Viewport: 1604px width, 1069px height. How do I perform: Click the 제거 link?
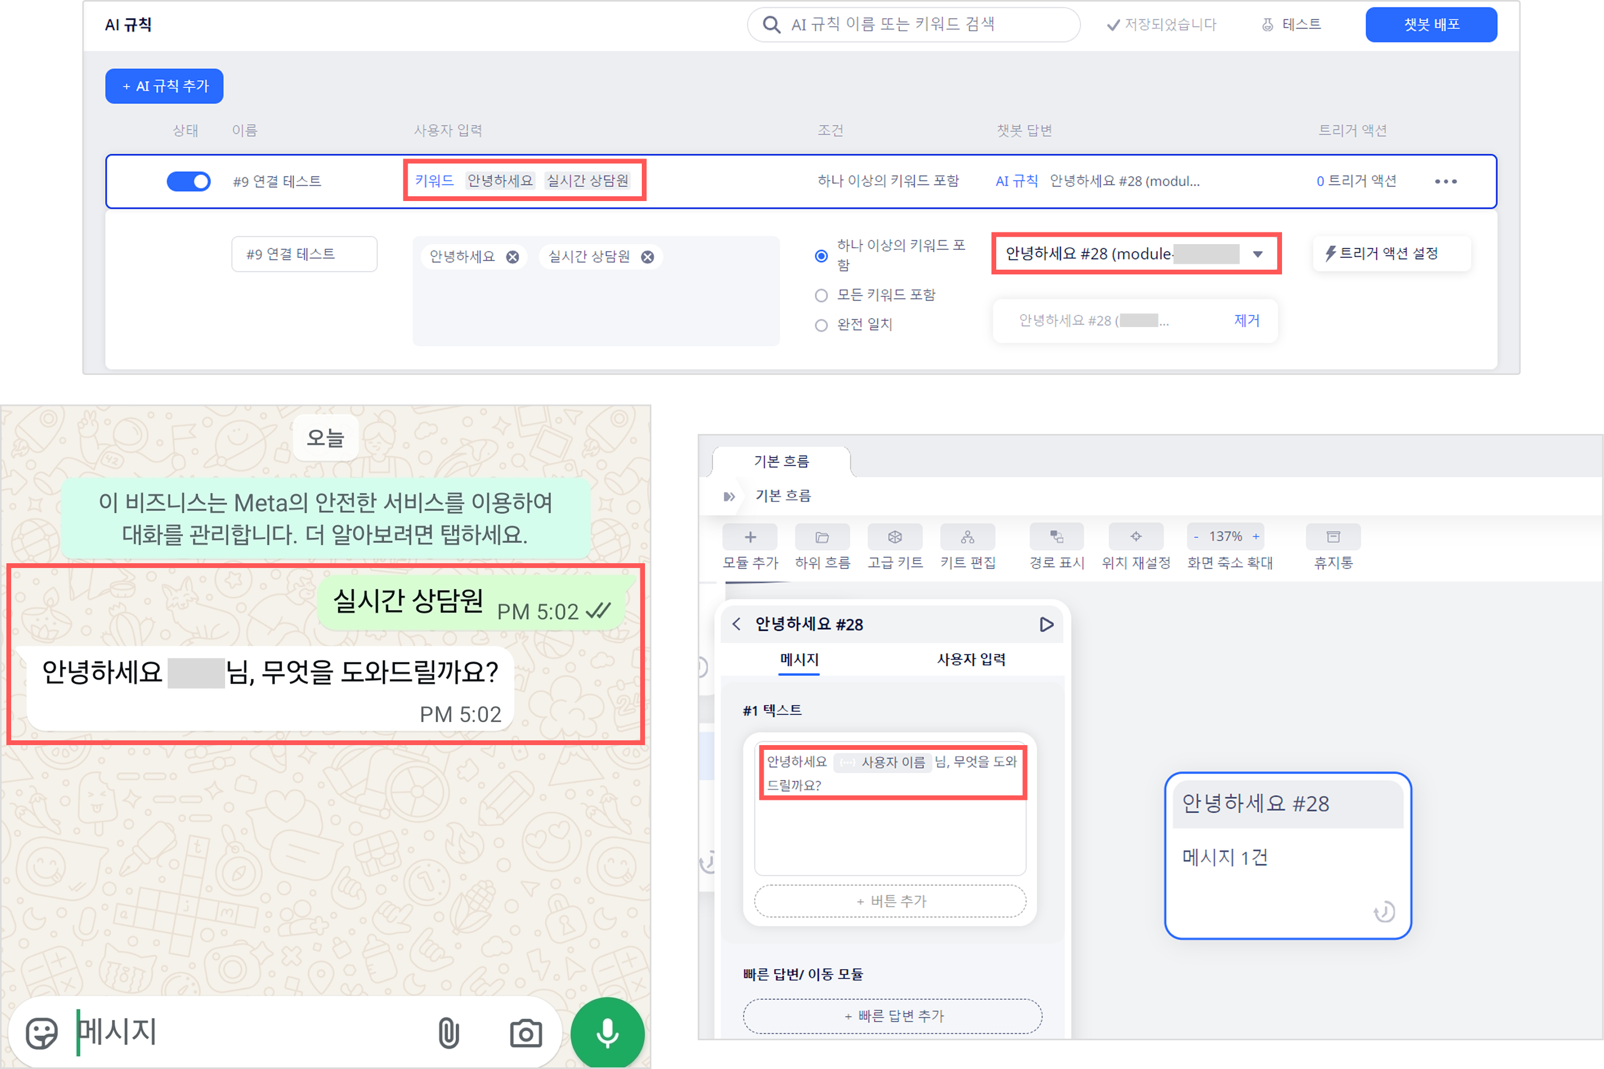point(1246,320)
